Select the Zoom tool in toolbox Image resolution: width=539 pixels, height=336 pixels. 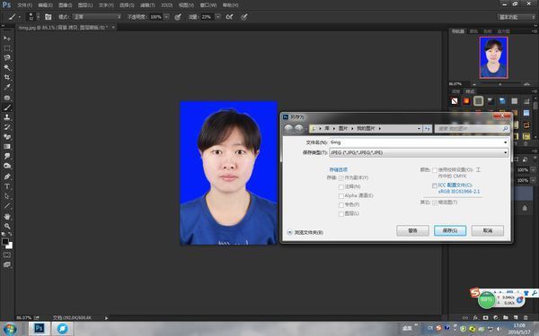click(7, 227)
